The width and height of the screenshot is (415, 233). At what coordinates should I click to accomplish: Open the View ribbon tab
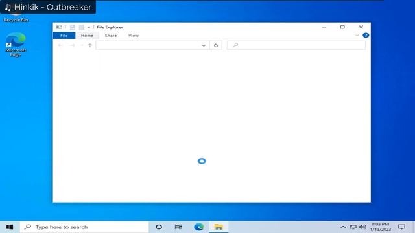pos(134,36)
